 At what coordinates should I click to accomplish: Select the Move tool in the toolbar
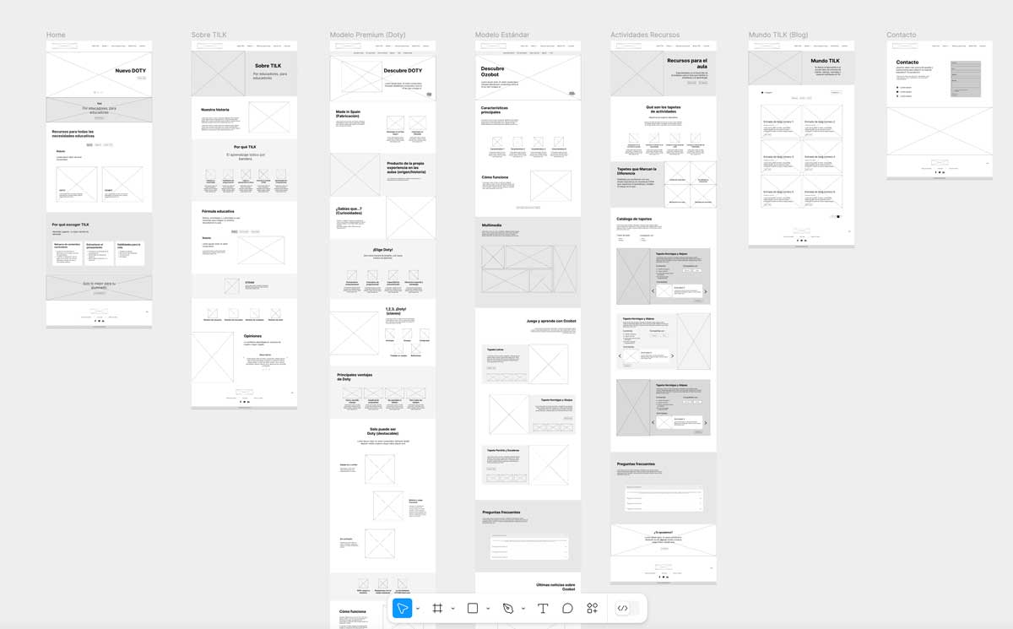(403, 608)
